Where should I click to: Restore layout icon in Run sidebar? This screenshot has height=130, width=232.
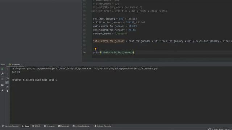(3, 85)
